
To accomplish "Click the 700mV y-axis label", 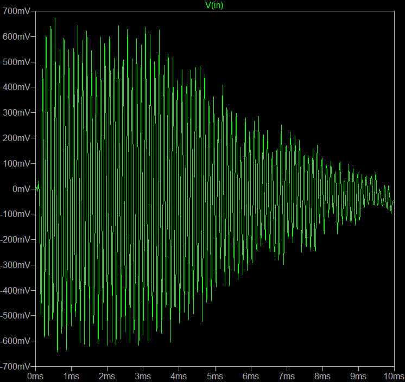I will (16, 11).
